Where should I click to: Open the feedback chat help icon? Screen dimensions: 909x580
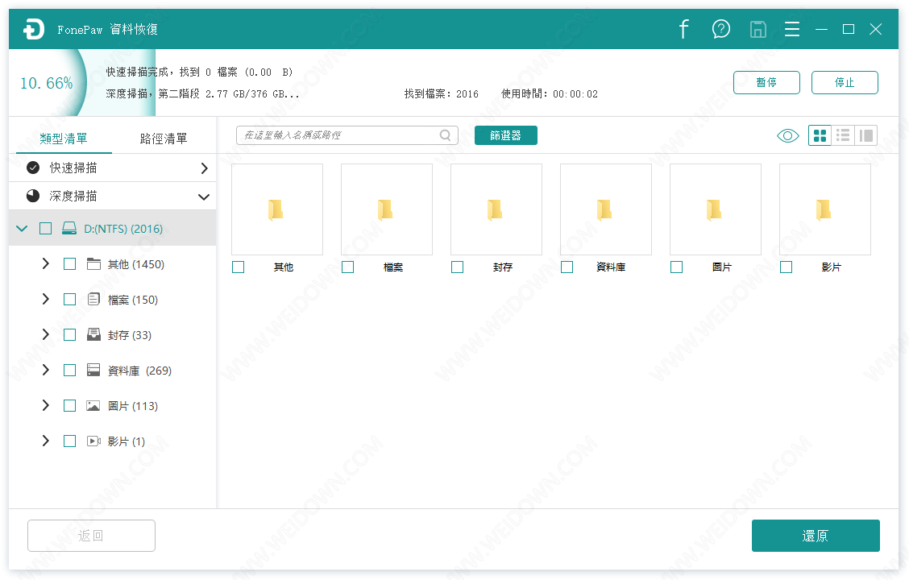[x=721, y=29]
